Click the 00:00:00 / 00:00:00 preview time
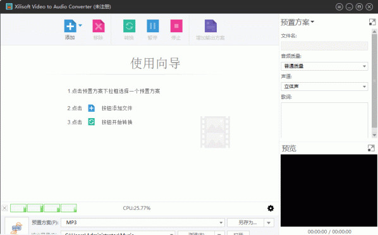 click(329, 232)
